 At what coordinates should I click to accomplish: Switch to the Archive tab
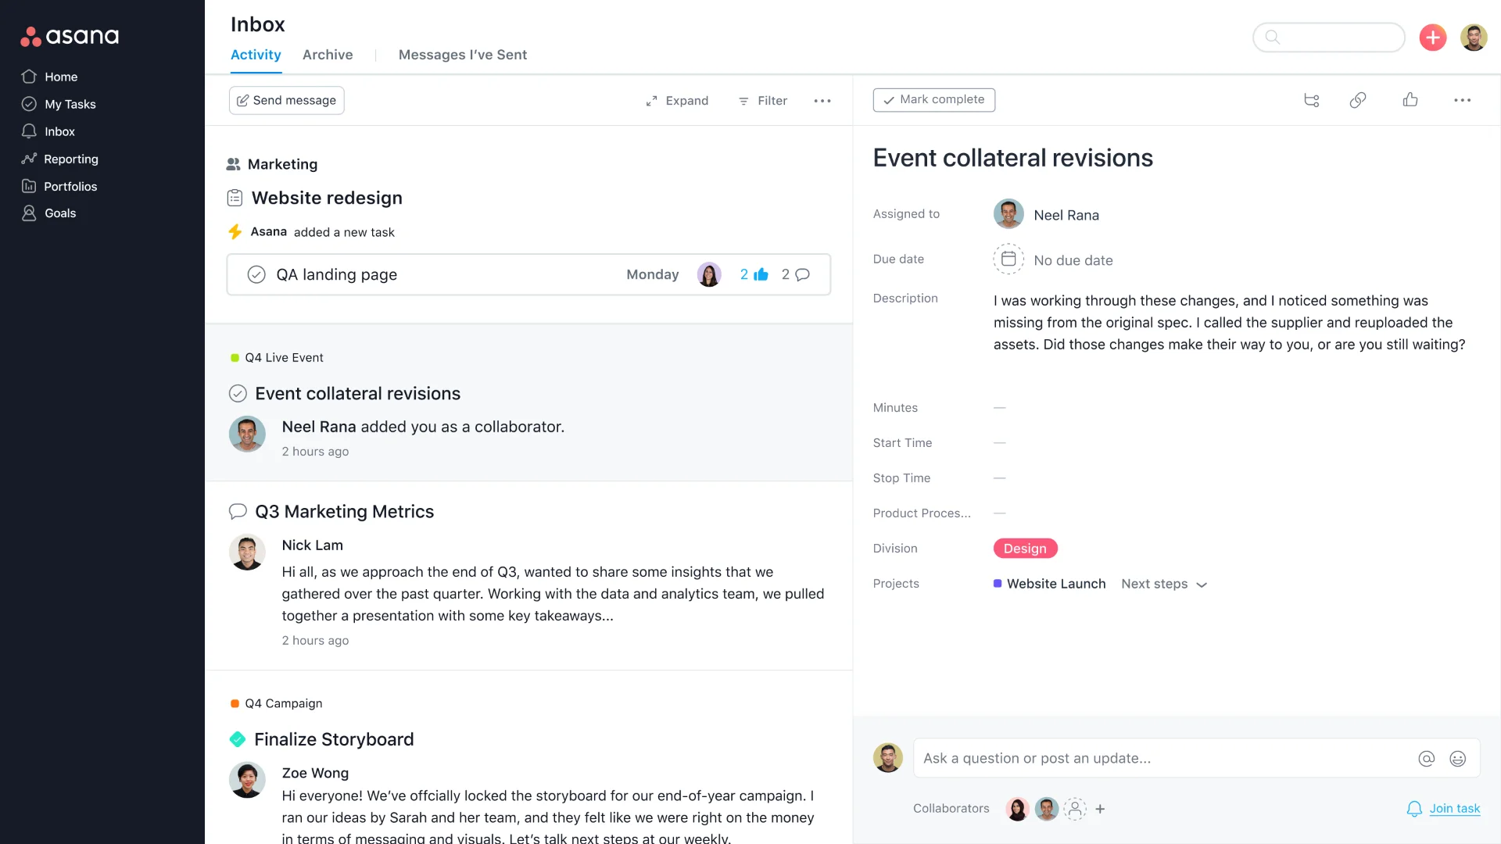point(328,55)
